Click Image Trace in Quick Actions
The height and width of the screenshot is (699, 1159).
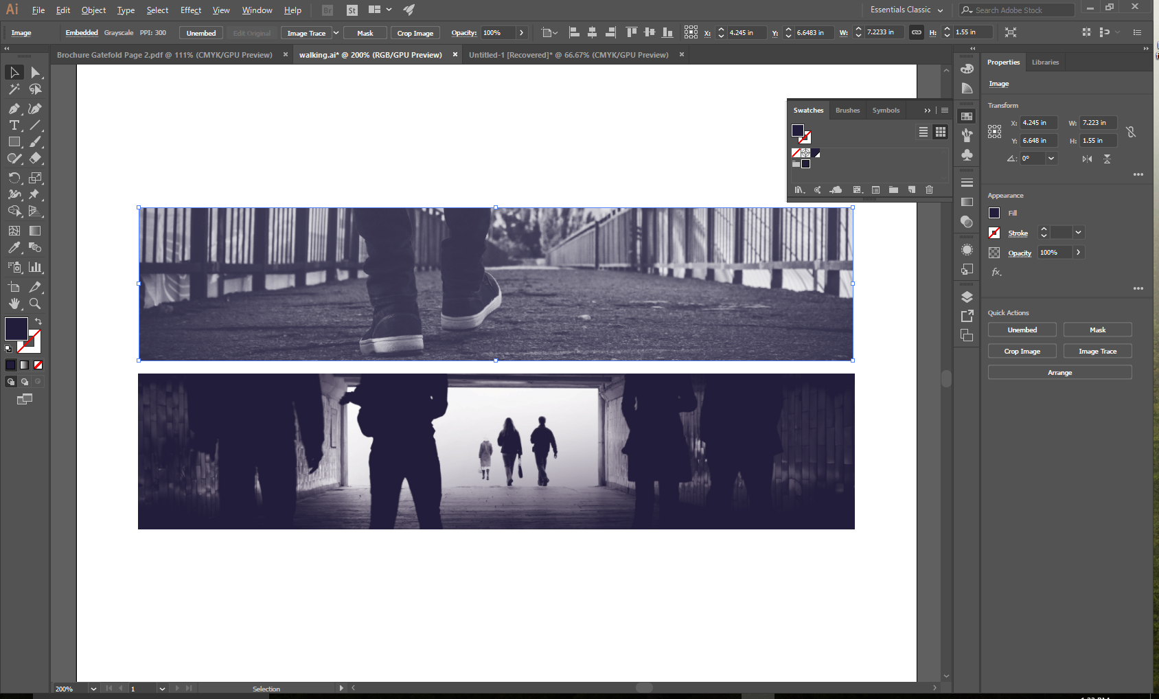click(x=1098, y=352)
